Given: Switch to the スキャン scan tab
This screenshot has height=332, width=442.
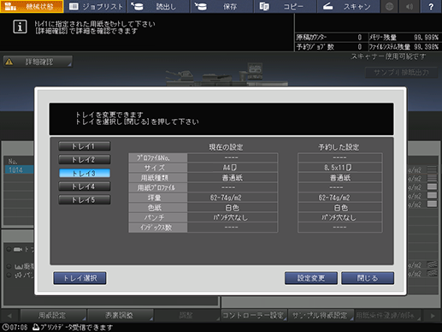Looking at the screenshot, I should click(349, 6).
